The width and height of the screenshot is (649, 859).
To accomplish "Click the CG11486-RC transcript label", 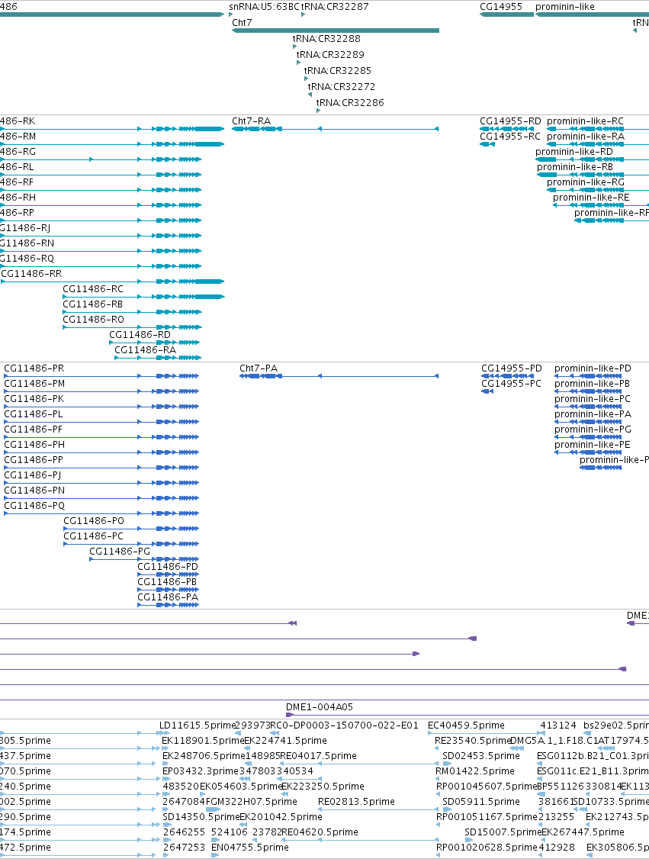I will [92, 289].
